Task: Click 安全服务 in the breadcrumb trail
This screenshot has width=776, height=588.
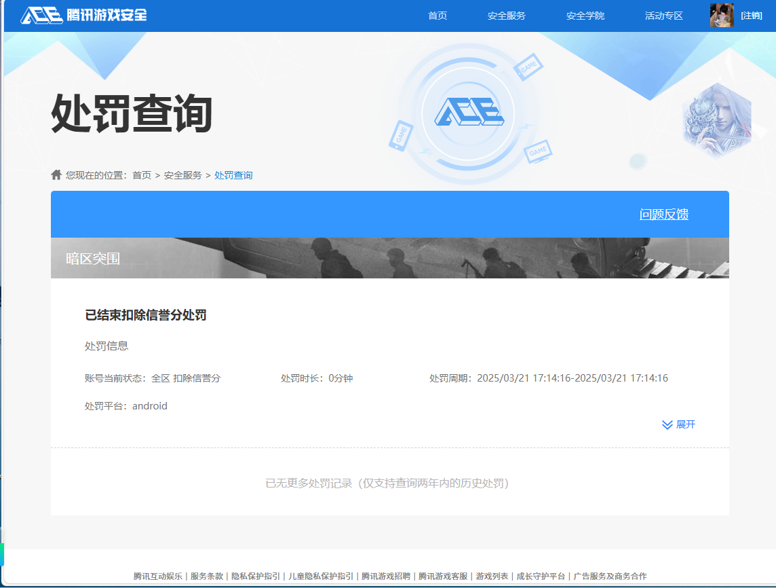Action: pyautogui.click(x=182, y=174)
